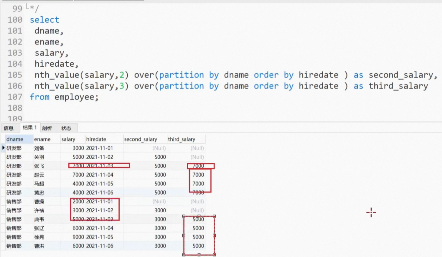The height and width of the screenshot is (257, 442).
Task: Click 'employee' table name on line 107
Action: [74, 97]
